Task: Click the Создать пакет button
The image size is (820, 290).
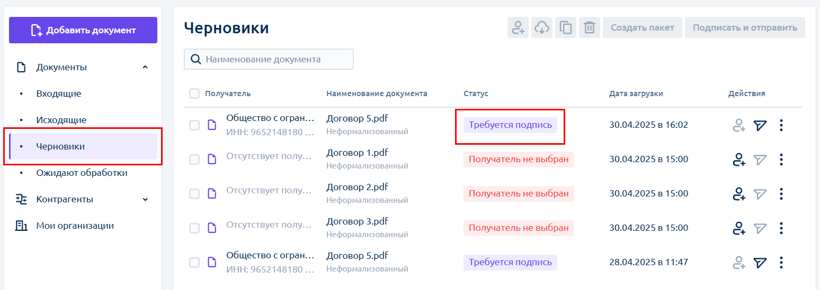Action: point(643,27)
